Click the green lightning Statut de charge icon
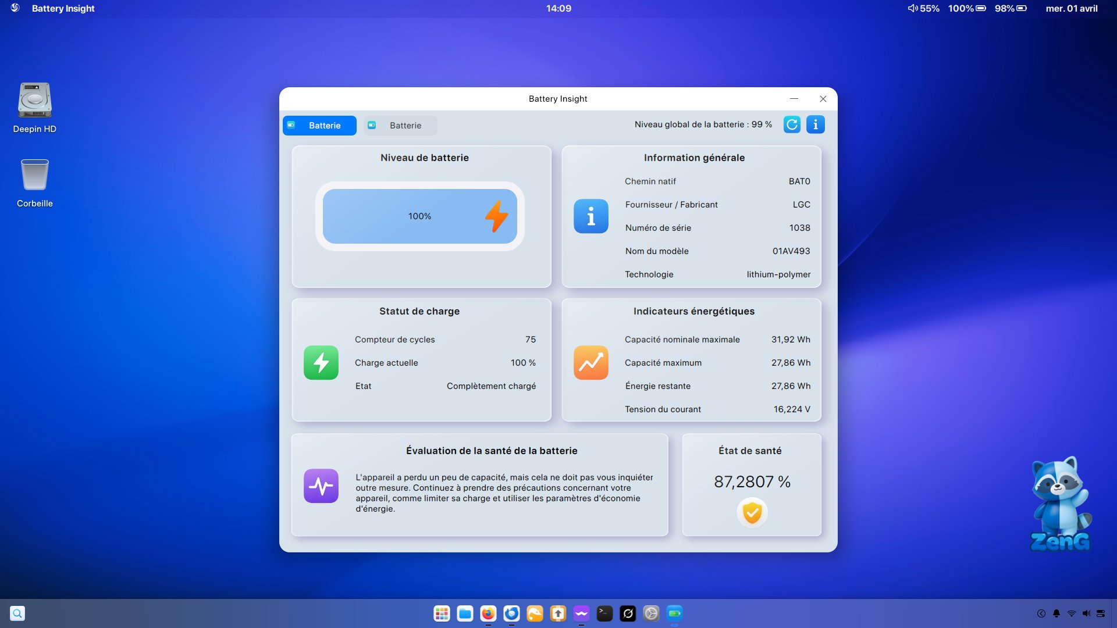The width and height of the screenshot is (1117, 628). [x=321, y=363]
